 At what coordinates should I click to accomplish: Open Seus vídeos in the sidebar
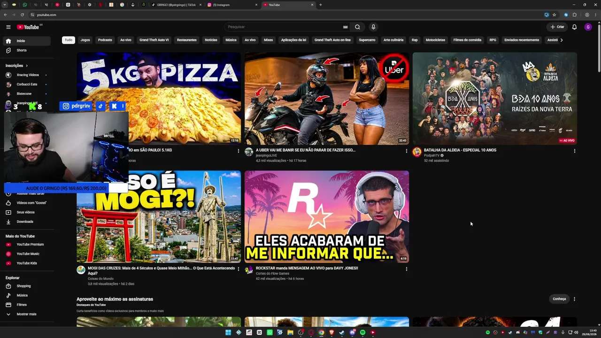pyautogui.click(x=27, y=212)
